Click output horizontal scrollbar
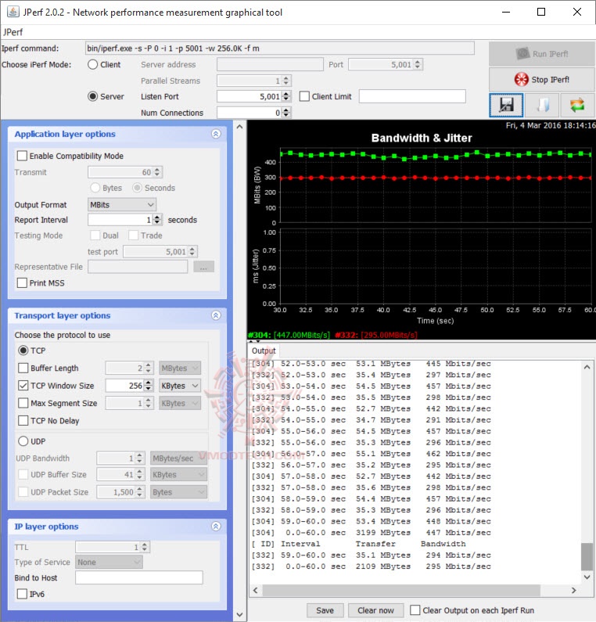This screenshot has width=596, height=622. coord(401,590)
